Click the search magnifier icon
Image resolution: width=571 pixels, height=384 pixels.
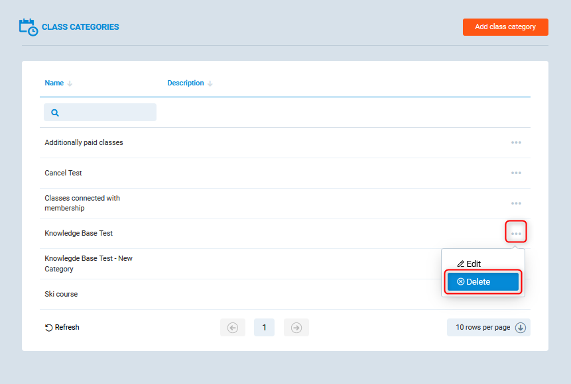click(x=55, y=113)
